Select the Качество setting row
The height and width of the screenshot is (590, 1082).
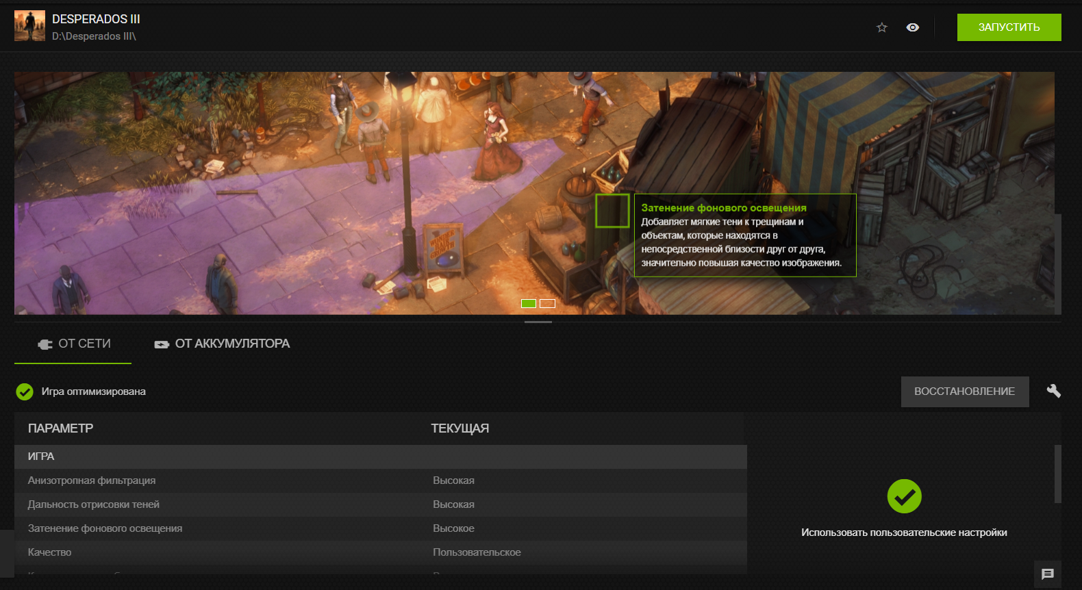(x=381, y=552)
